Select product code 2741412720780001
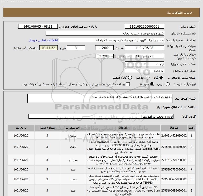 click(x=174, y=160)
